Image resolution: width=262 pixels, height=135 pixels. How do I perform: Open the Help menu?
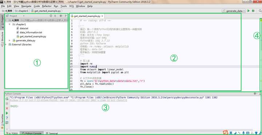click(x=90, y=6)
